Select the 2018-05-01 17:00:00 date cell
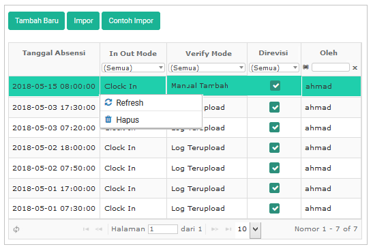The image size is (373, 249). 54,188
